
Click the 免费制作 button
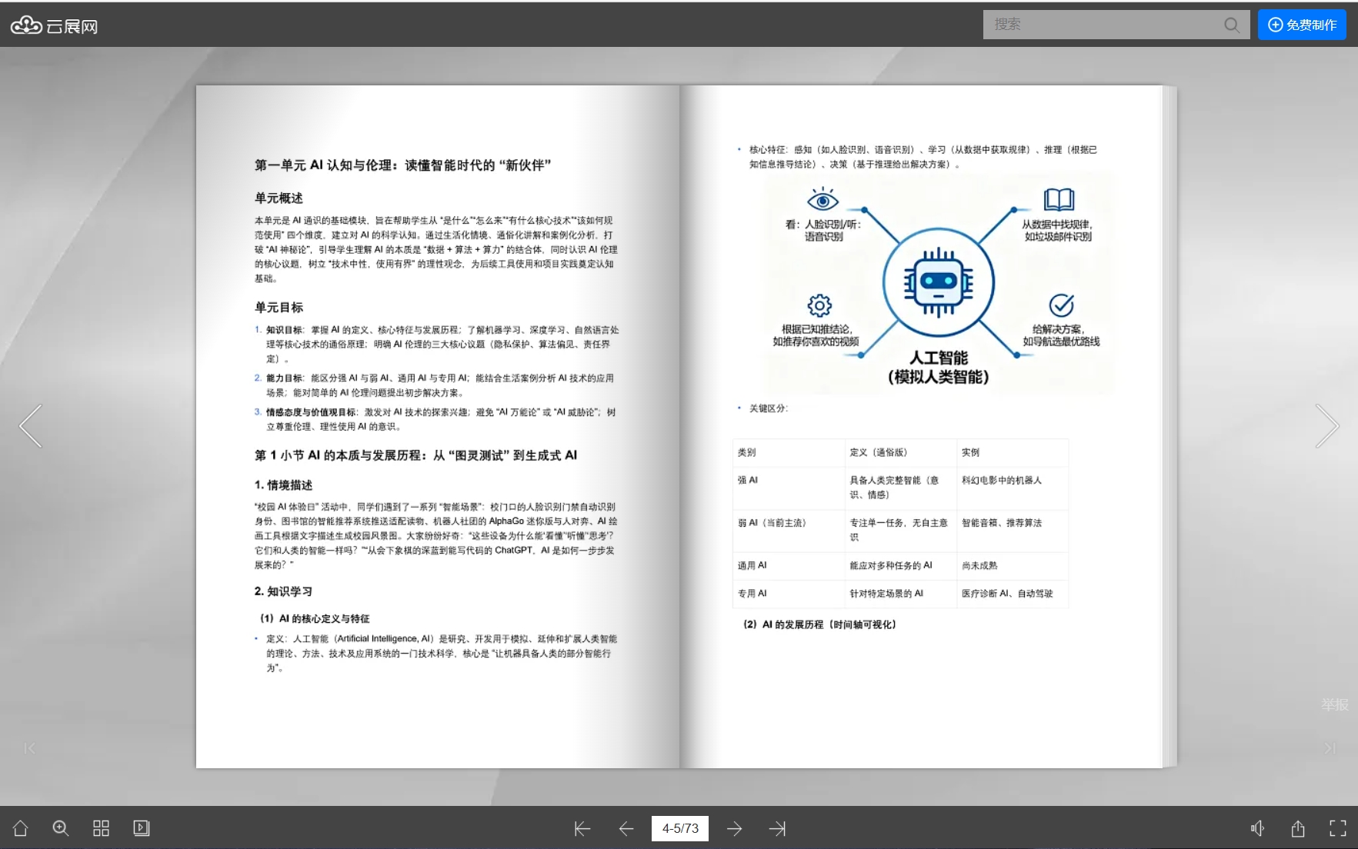coord(1302,25)
